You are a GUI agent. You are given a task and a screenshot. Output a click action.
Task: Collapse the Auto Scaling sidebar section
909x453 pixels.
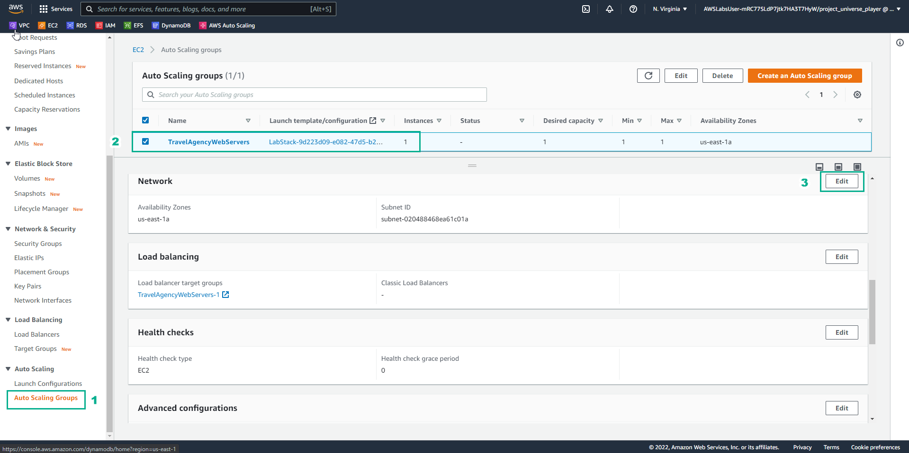click(x=8, y=369)
